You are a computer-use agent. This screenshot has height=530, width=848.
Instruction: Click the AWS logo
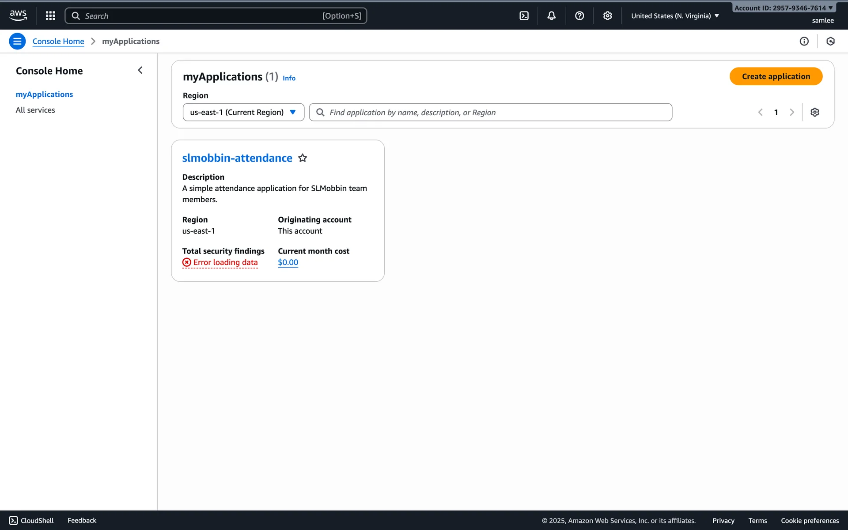(18, 15)
